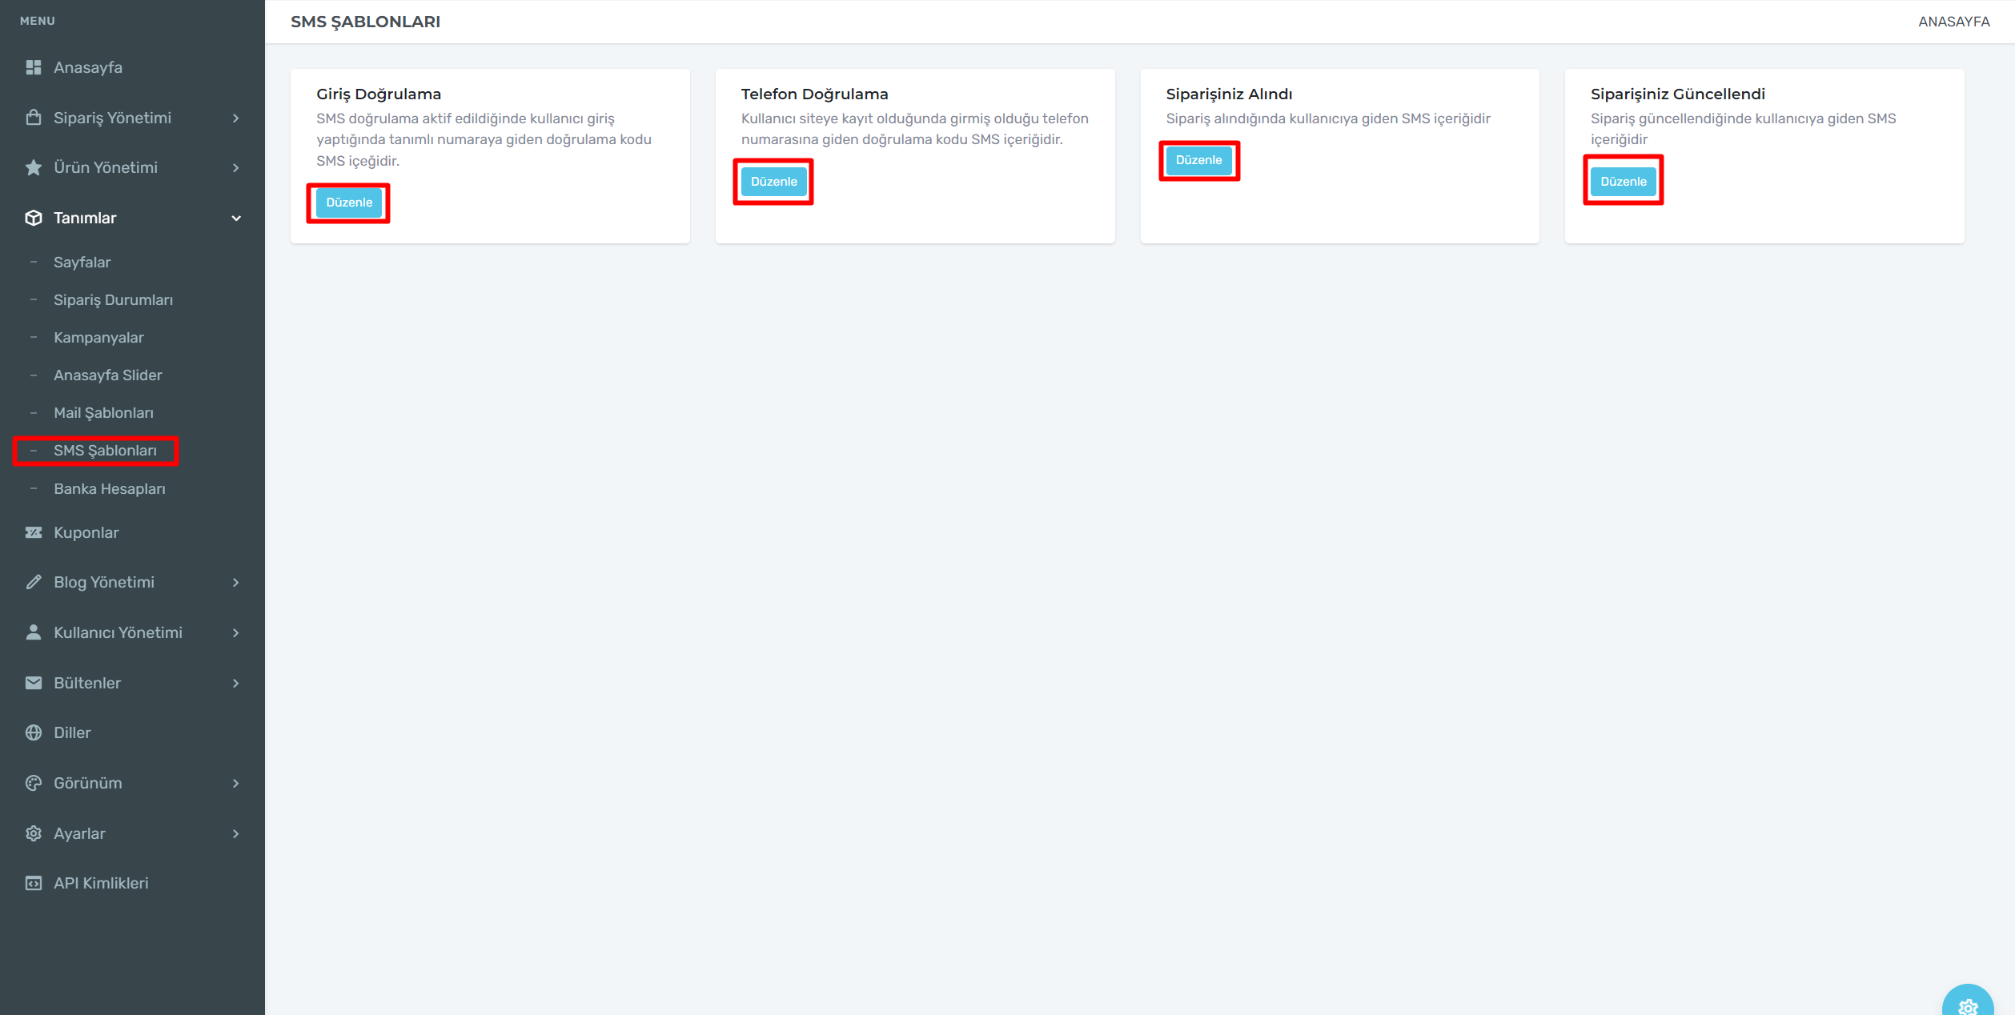Collapse the Tanımlar menu chevron
This screenshot has width=2015, height=1015.
pyautogui.click(x=236, y=218)
